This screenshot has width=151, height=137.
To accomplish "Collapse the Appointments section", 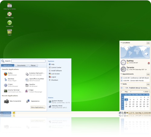I will [x=121, y=74].
